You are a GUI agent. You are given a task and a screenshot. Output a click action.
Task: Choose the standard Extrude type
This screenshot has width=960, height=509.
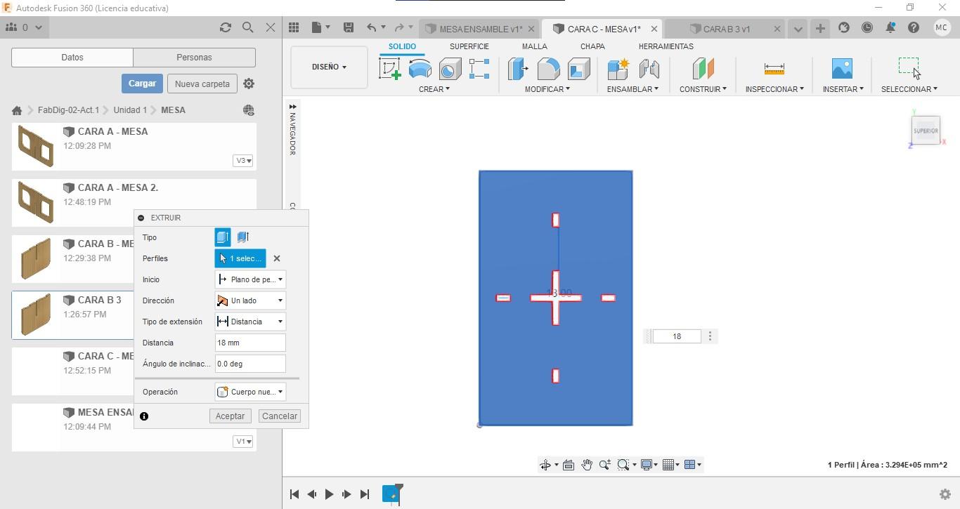click(223, 237)
